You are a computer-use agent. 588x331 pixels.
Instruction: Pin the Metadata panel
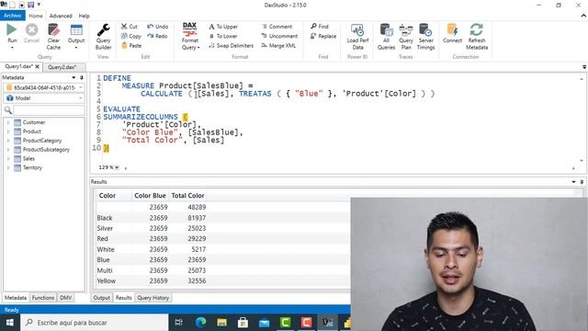[x=82, y=77]
